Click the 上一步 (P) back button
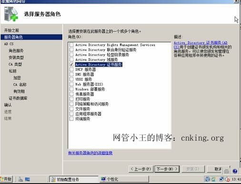Image resolution: width=241 pixels, height=184 pixels. click(141, 169)
